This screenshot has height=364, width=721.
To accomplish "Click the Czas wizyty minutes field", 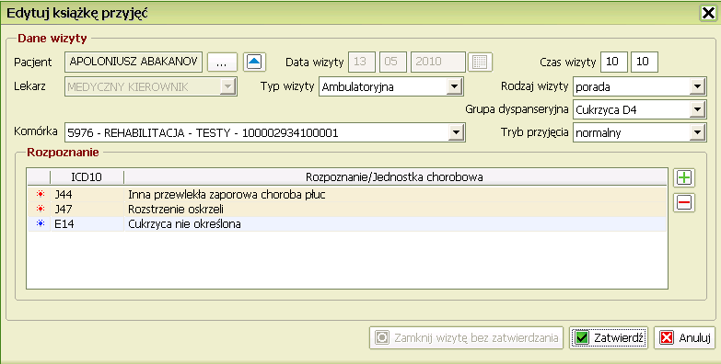I will tap(645, 62).
